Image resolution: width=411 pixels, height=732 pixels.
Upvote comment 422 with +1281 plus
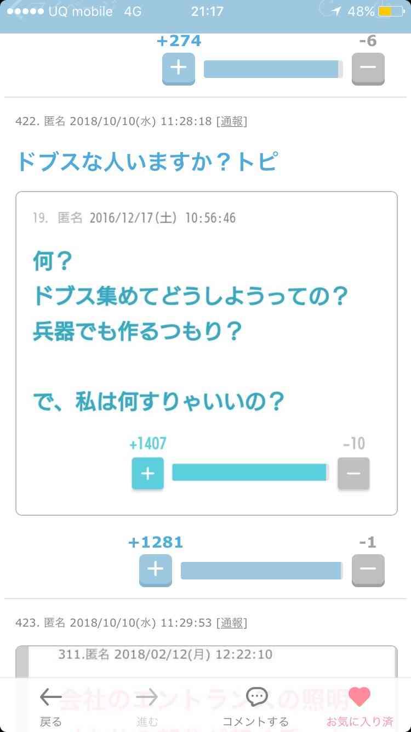[156, 570]
